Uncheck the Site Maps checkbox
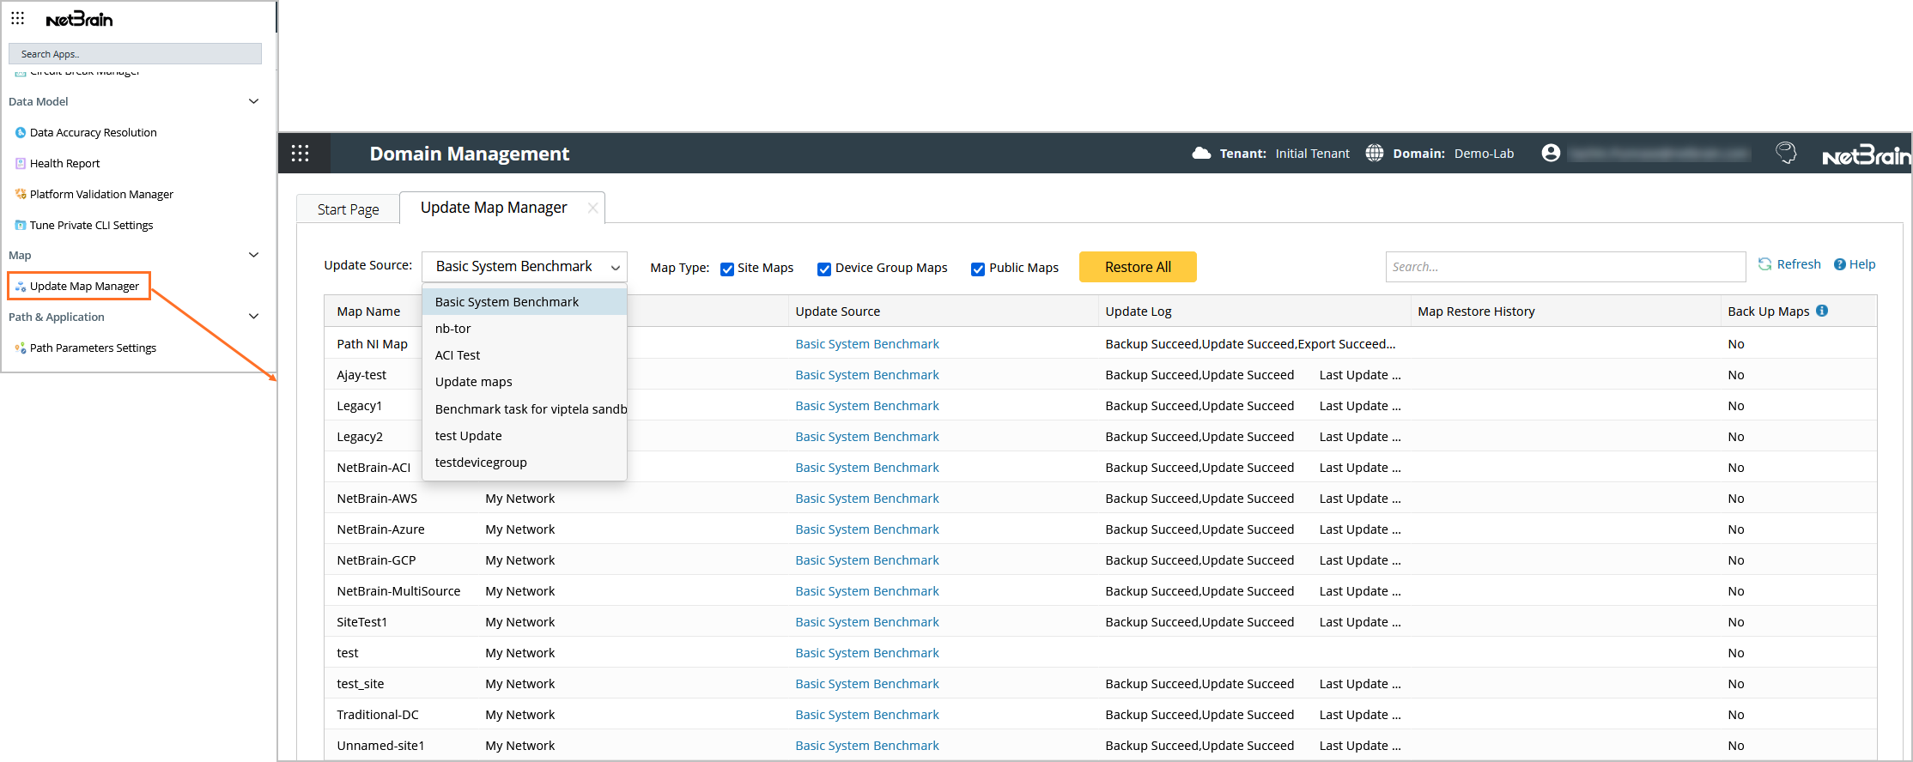This screenshot has height=762, width=1913. [727, 269]
